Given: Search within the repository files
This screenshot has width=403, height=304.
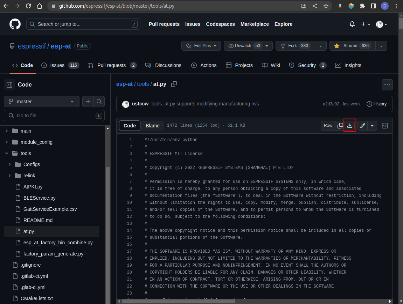Looking at the screenshot, I should pos(99,102).
